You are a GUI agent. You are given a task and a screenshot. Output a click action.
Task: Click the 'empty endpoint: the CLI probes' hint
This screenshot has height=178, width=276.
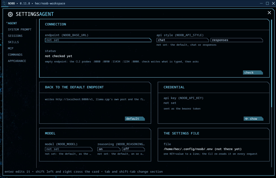pyautogui.click(x=122, y=62)
